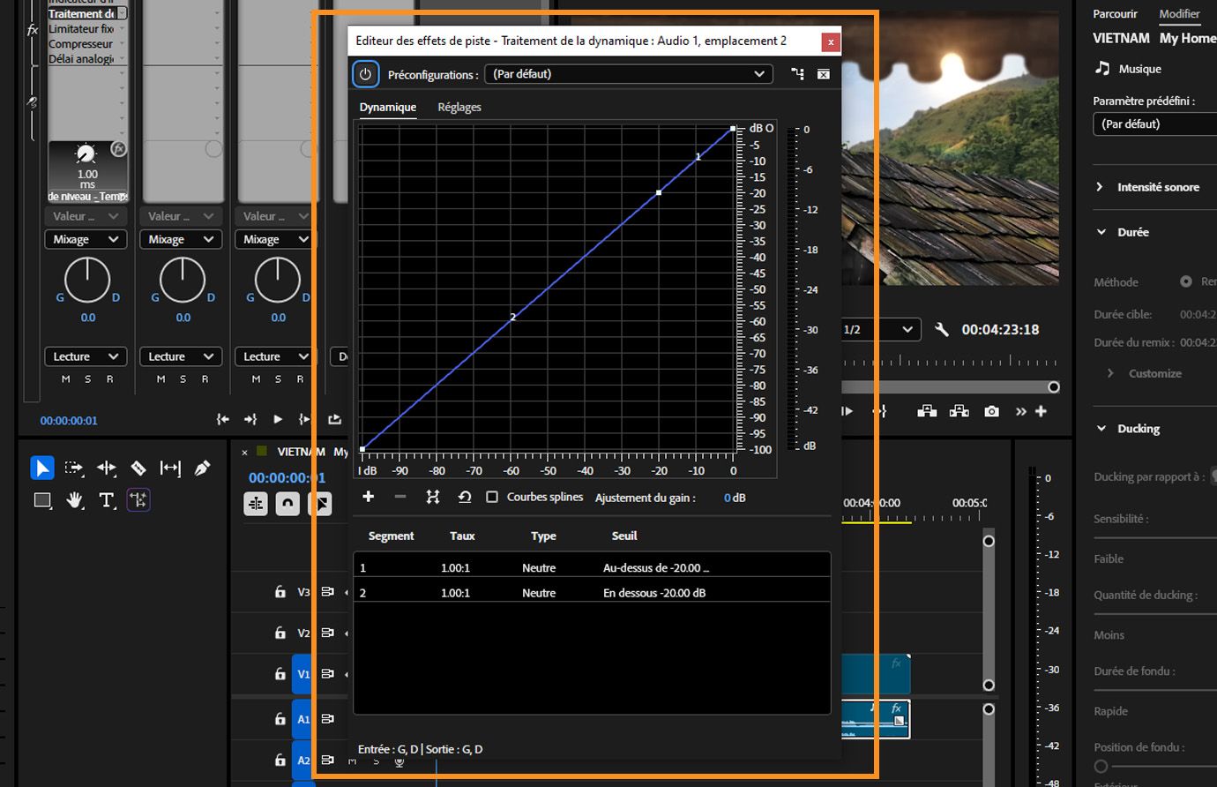Click the blue 0 dB gain adjustment value
The height and width of the screenshot is (787, 1217).
pos(733,498)
